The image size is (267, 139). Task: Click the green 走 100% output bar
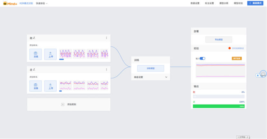pyautogui.click(x=218, y=106)
